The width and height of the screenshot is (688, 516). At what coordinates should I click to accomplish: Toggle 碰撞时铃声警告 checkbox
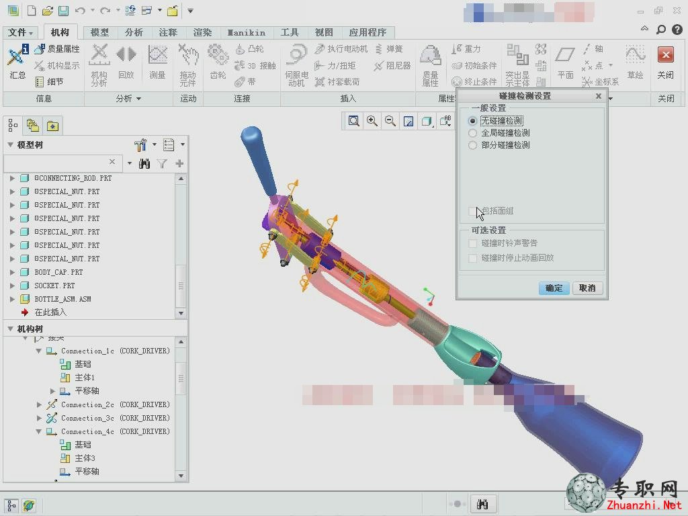tap(472, 243)
